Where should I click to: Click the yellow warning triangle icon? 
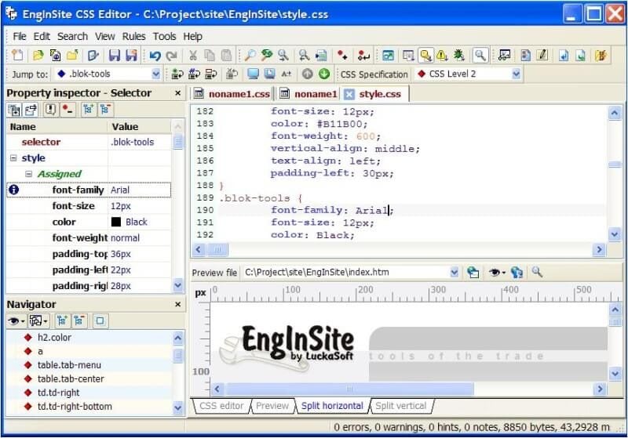tap(442, 55)
